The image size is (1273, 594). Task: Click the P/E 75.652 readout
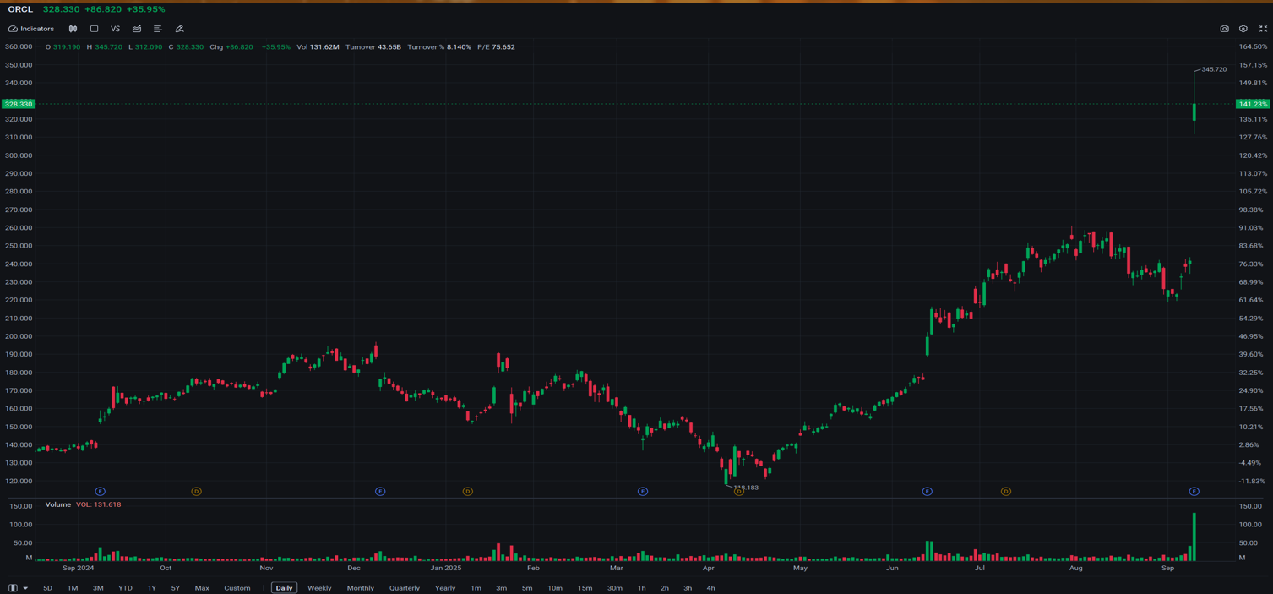(496, 47)
